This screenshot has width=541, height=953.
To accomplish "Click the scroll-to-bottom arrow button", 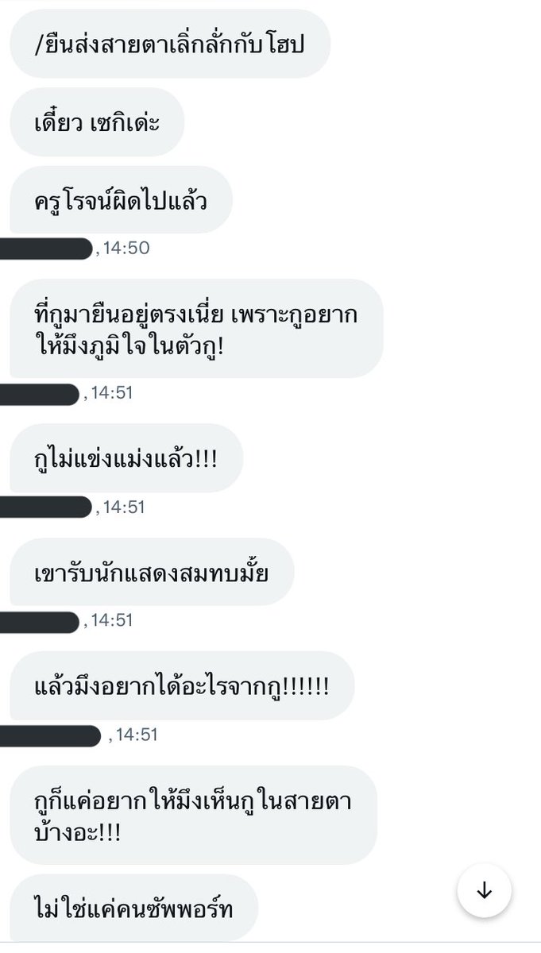I will [x=485, y=891].
